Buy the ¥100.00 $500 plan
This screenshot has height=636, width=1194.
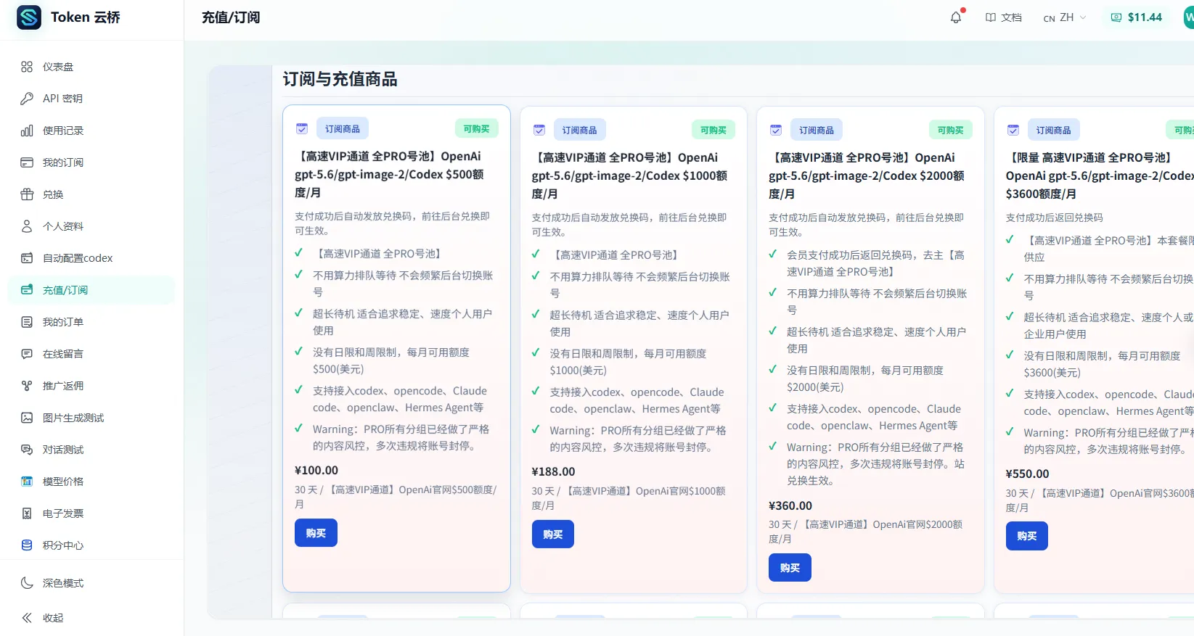click(316, 533)
